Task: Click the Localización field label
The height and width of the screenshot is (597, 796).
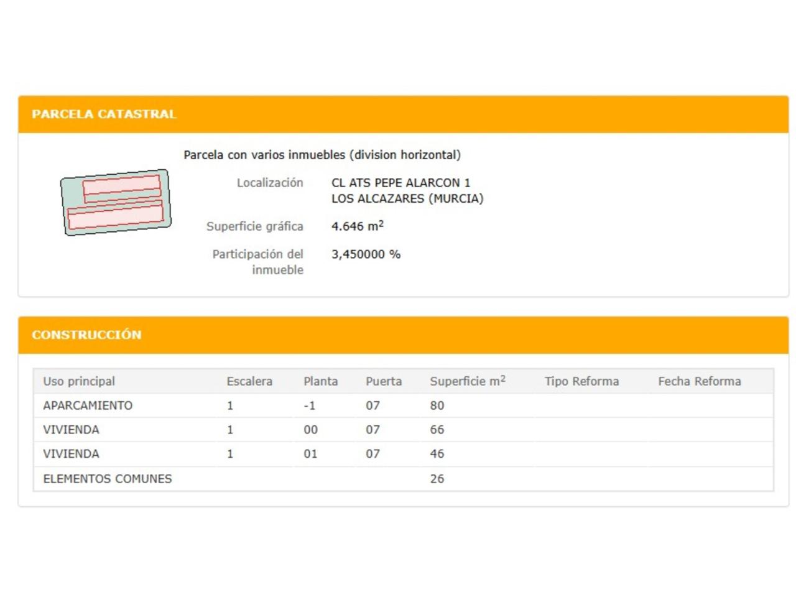Action: coord(269,183)
